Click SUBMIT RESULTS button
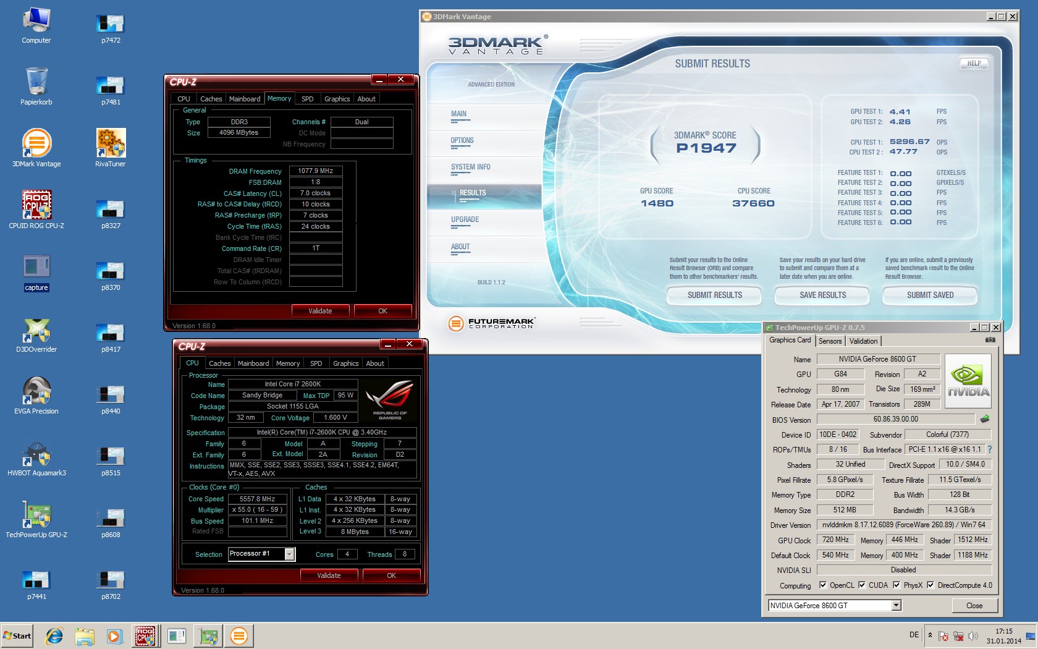 point(715,295)
